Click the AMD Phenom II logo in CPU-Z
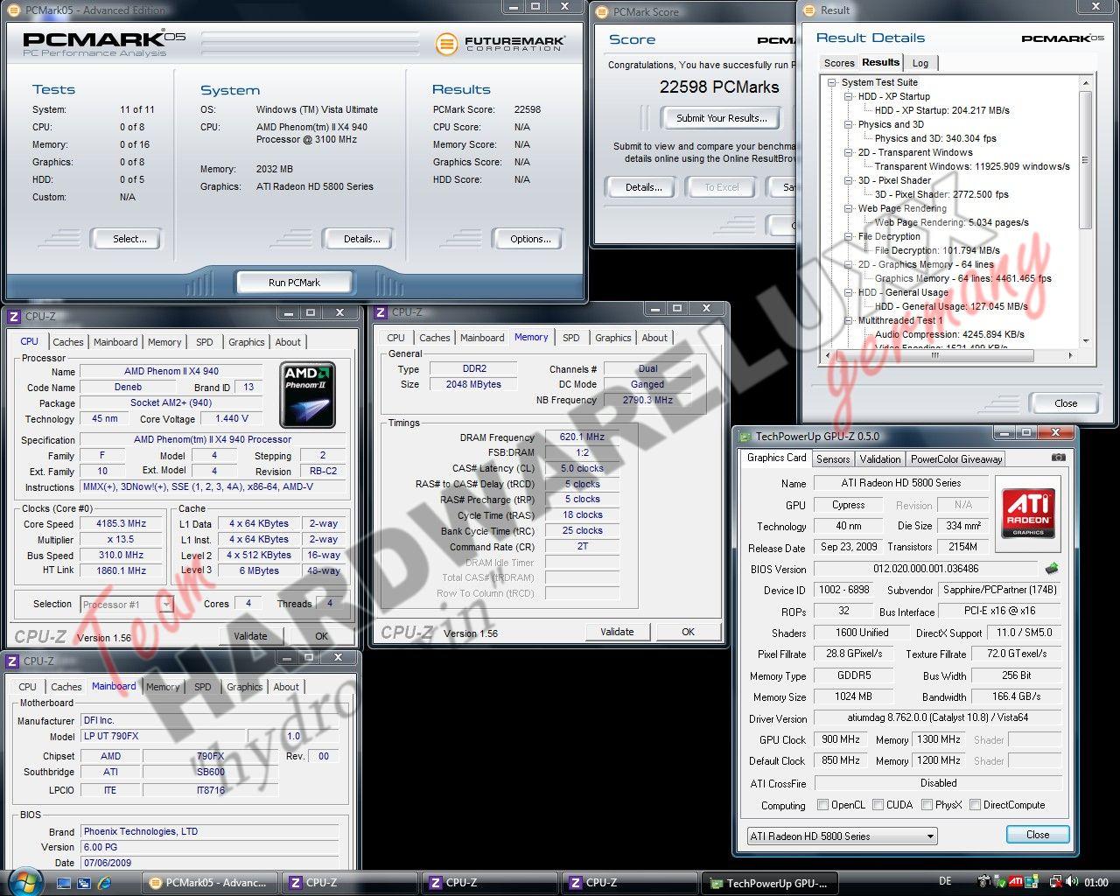Image resolution: width=1120 pixels, height=896 pixels. coord(307,395)
